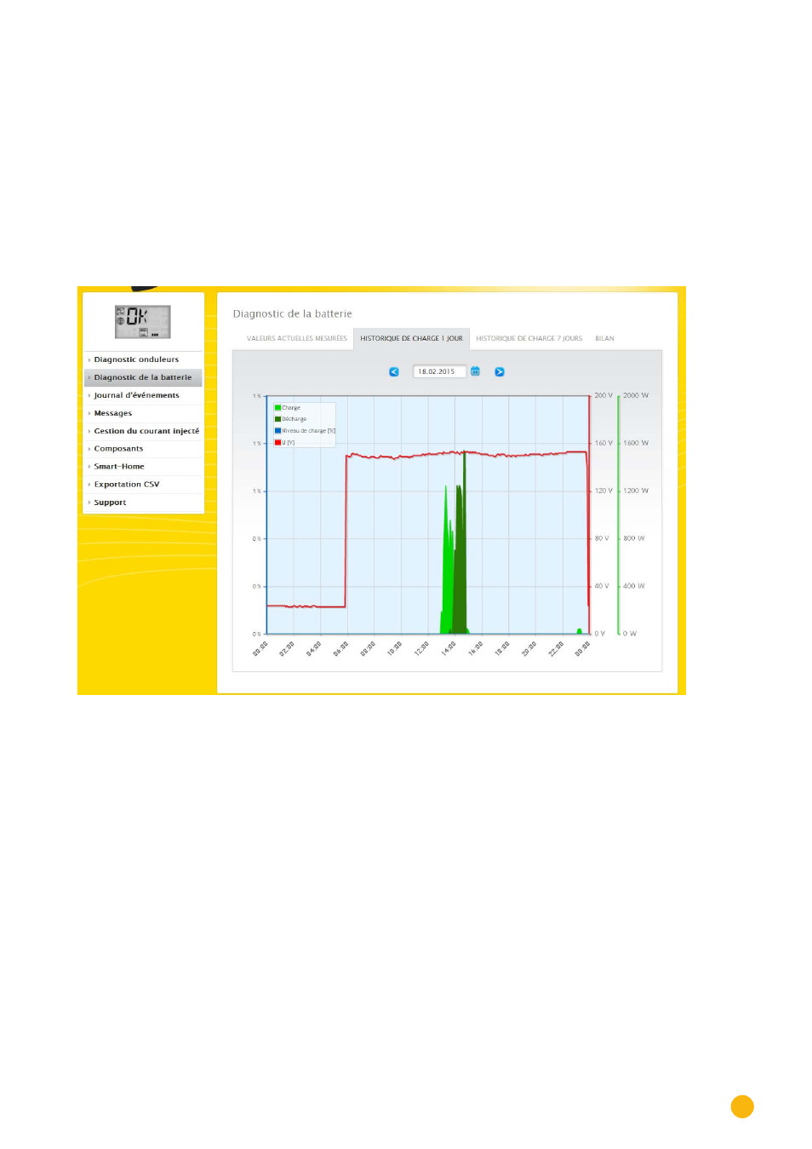Click the 2000 W axis label
The width and height of the screenshot is (812, 1149).
(x=635, y=396)
